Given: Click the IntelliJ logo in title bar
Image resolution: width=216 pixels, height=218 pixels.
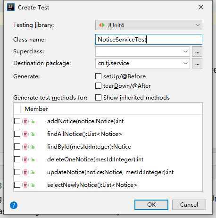Looking at the screenshot, I should (x=11, y=7).
